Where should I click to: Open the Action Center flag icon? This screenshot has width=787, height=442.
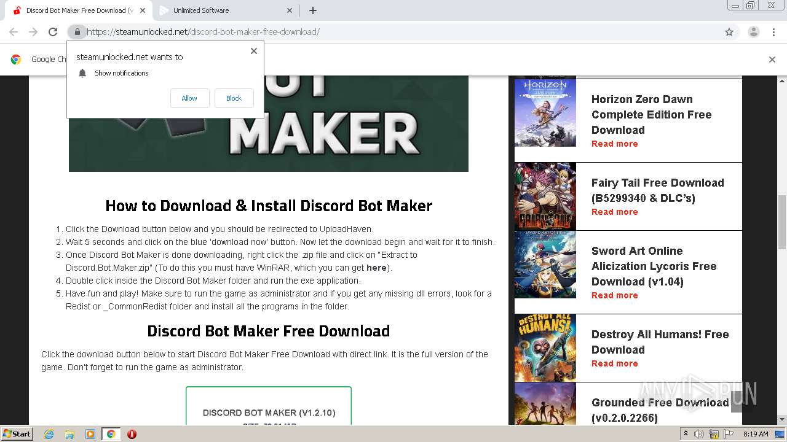pos(728,434)
